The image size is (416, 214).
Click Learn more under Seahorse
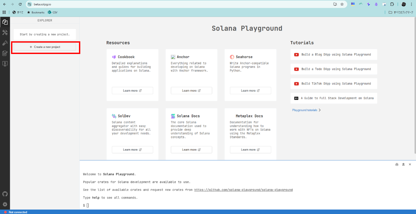[x=250, y=91]
